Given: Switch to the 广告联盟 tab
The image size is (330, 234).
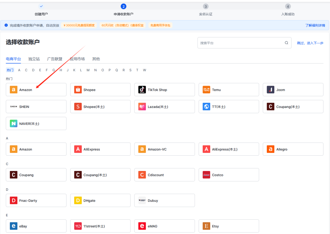Looking at the screenshot, I should point(55,59).
